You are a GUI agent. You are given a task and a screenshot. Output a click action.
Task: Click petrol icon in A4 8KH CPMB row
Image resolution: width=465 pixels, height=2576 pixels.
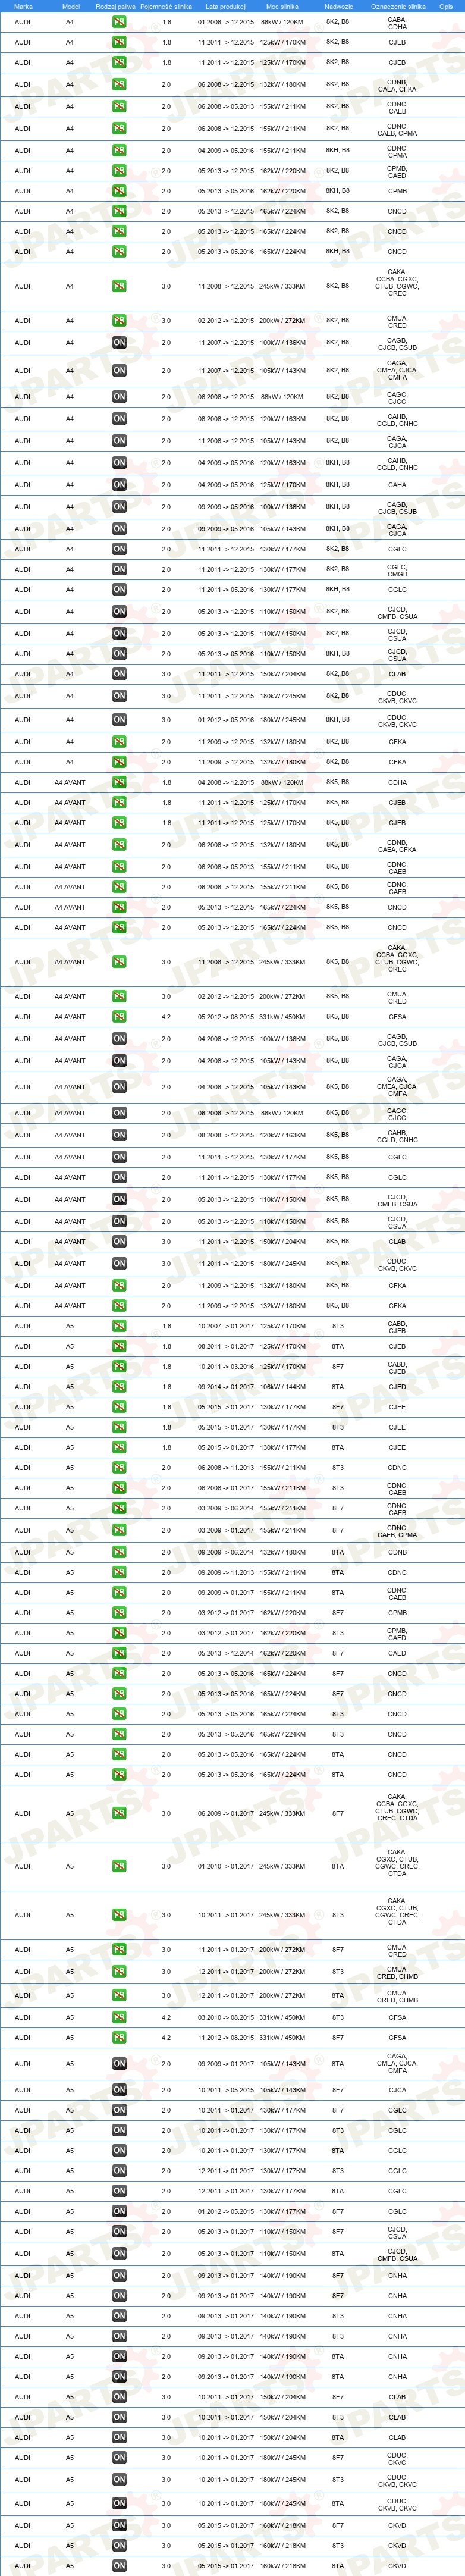click(119, 191)
